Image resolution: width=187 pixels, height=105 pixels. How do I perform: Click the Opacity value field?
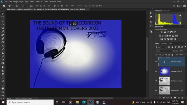pos(181,51)
